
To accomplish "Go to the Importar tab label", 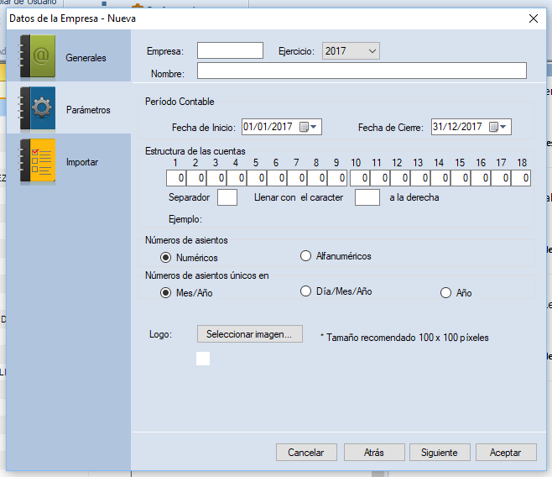I will pos(82,162).
